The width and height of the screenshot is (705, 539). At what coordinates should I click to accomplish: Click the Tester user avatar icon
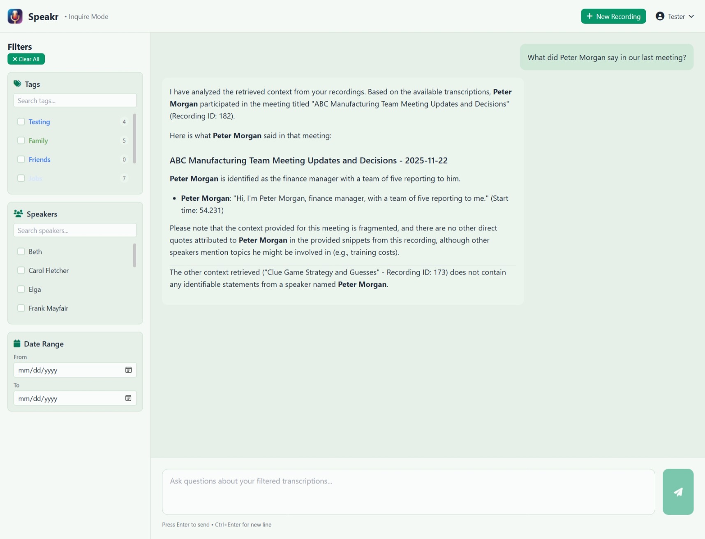tap(660, 16)
